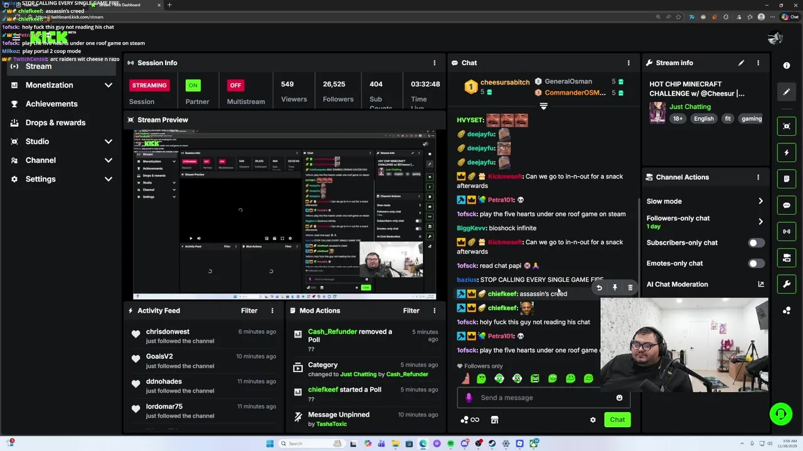Expand the chat leaderboard chevron
Image resolution: width=803 pixels, height=451 pixels.
point(543,106)
